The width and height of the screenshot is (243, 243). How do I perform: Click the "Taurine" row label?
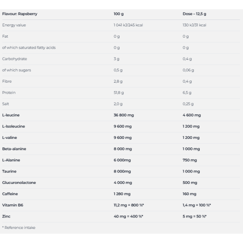pos(9,171)
